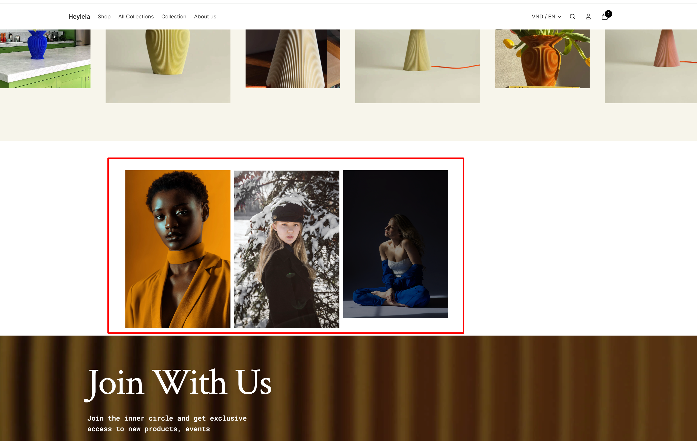Navigate to the Collection link
Image resolution: width=697 pixels, height=441 pixels.
tap(174, 16)
